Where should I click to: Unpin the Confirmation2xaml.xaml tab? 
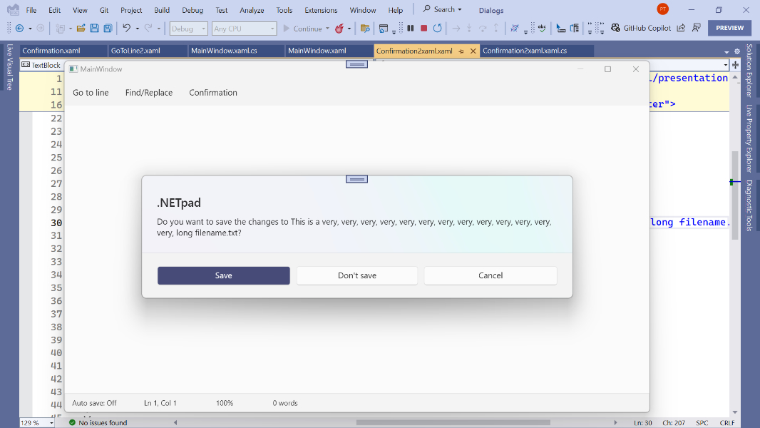coord(461,51)
